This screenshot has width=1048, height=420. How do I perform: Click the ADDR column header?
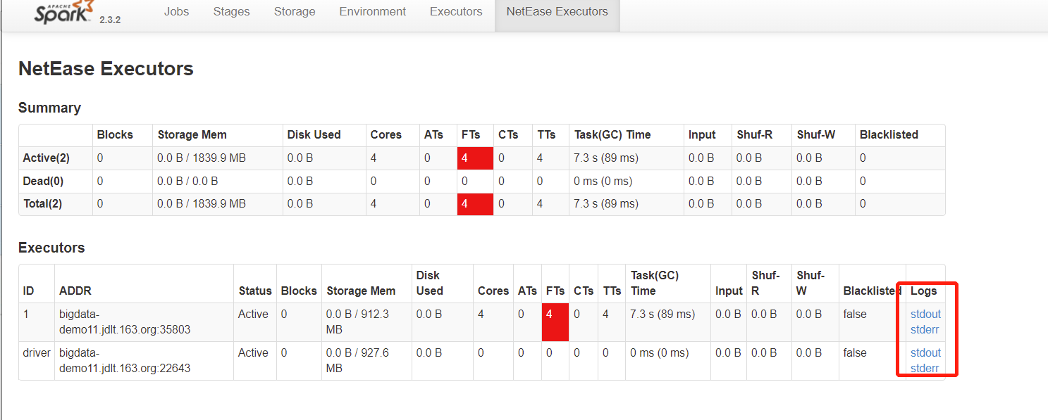75,291
